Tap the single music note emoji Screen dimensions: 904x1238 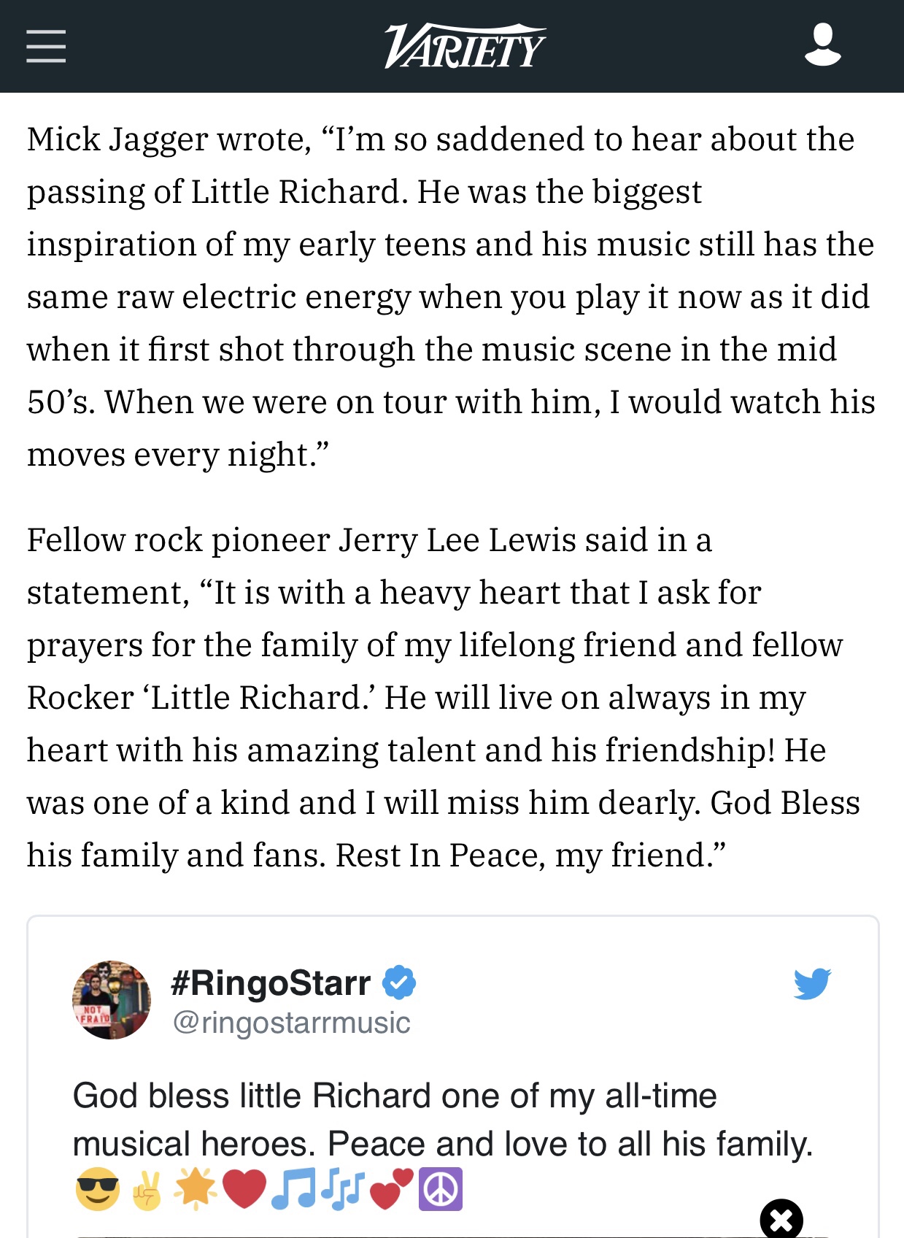pos(293,1189)
